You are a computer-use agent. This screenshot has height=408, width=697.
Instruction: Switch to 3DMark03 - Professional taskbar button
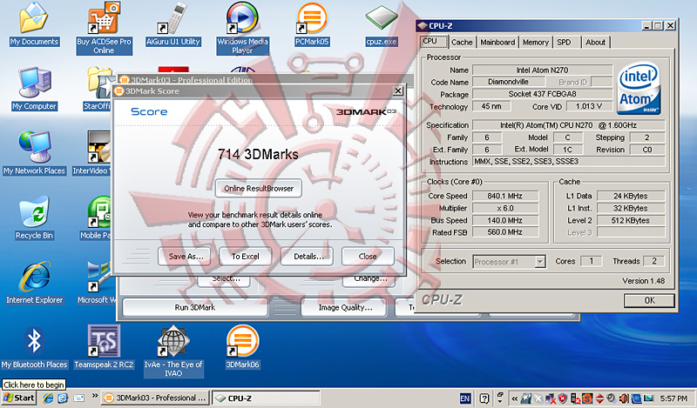[x=155, y=398]
